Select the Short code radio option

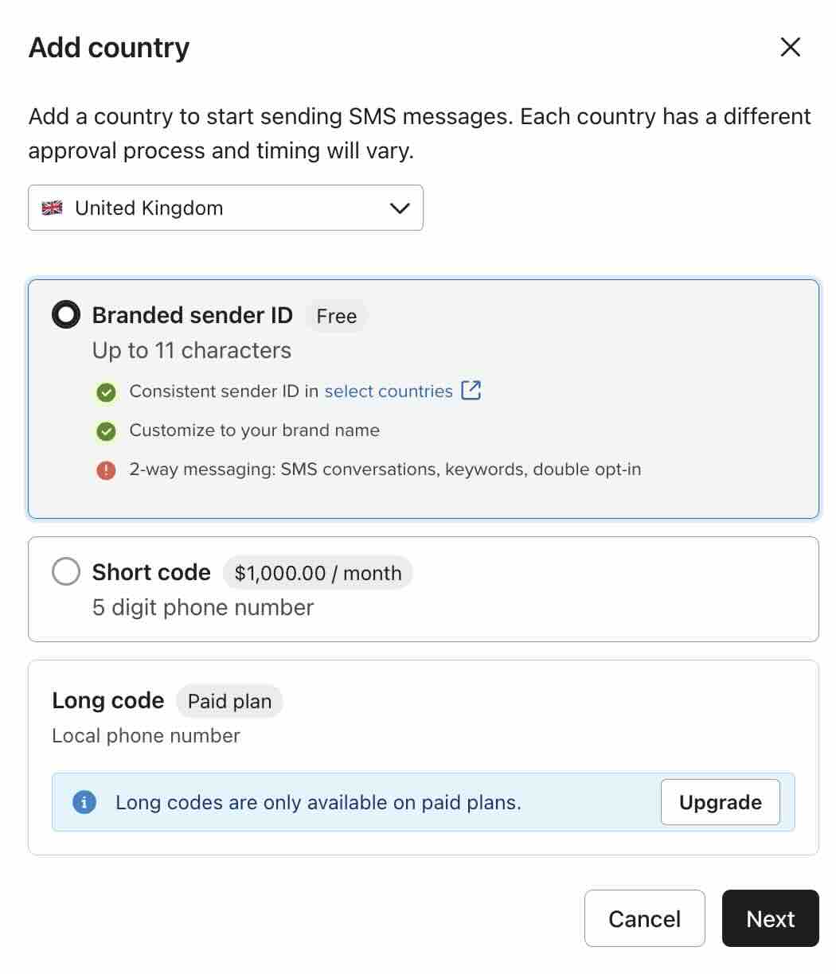point(66,571)
